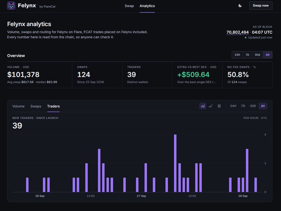Click the '26 Sep' axis label
The width and height of the screenshot is (281, 211).
40,196
